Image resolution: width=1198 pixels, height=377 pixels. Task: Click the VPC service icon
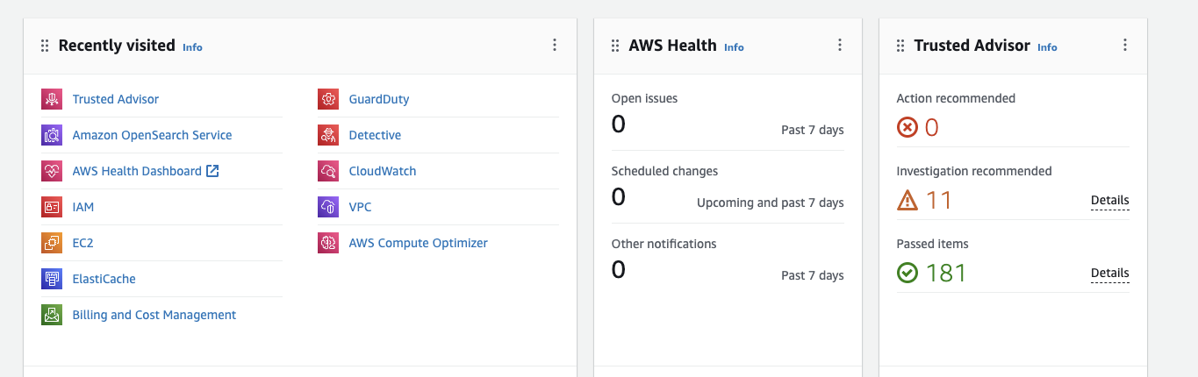(x=328, y=207)
